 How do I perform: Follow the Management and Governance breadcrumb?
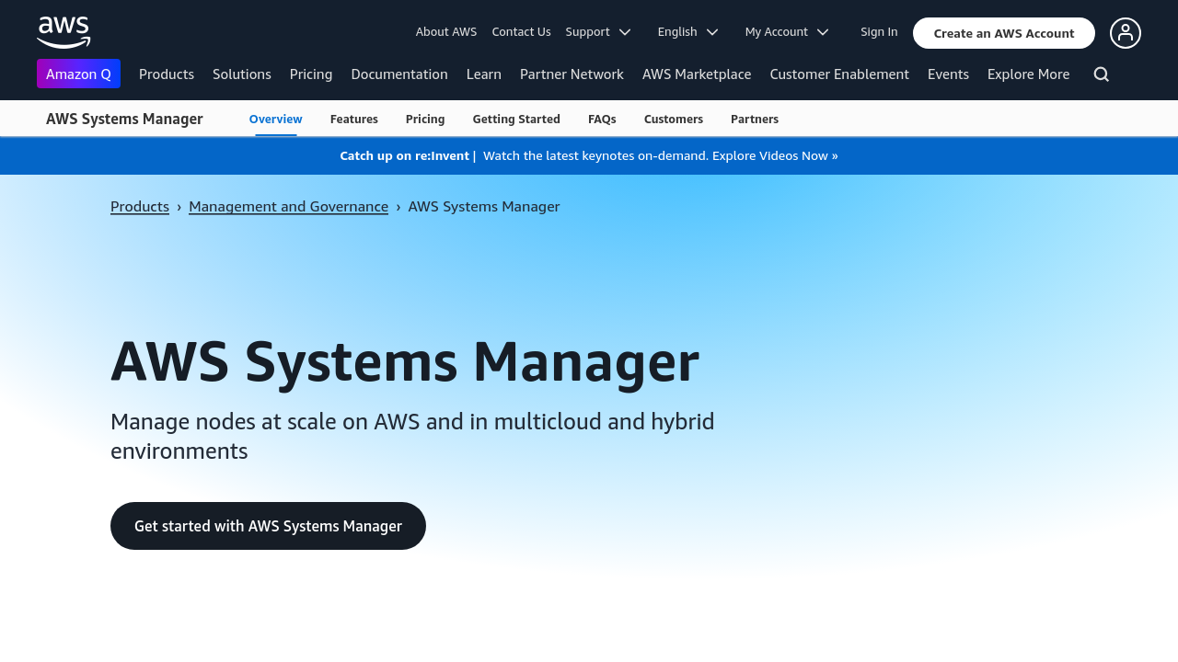coord(288,206)
